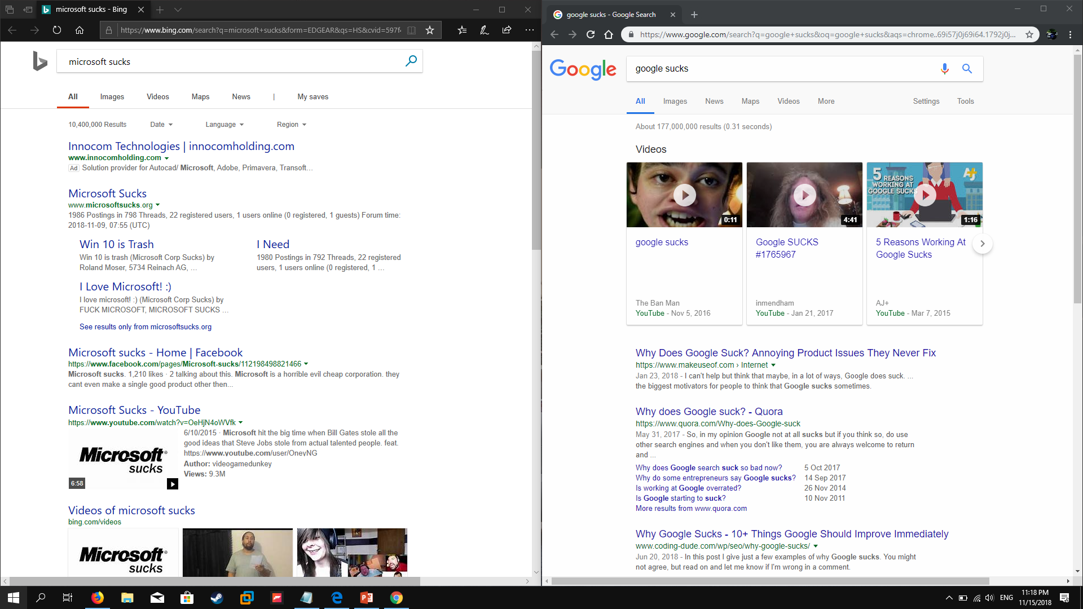
Task: Click Chrome extension icon beside menu
Action: 1051,34
